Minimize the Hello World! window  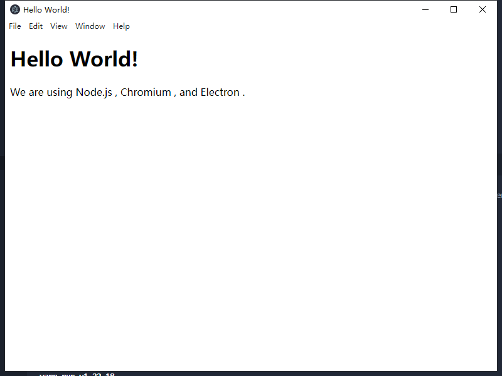[425, 9]
